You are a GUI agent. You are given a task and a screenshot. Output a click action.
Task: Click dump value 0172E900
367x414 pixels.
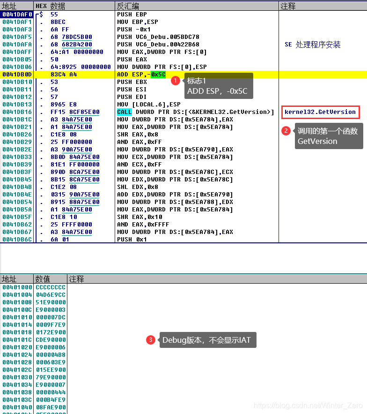tap(51, 332)
